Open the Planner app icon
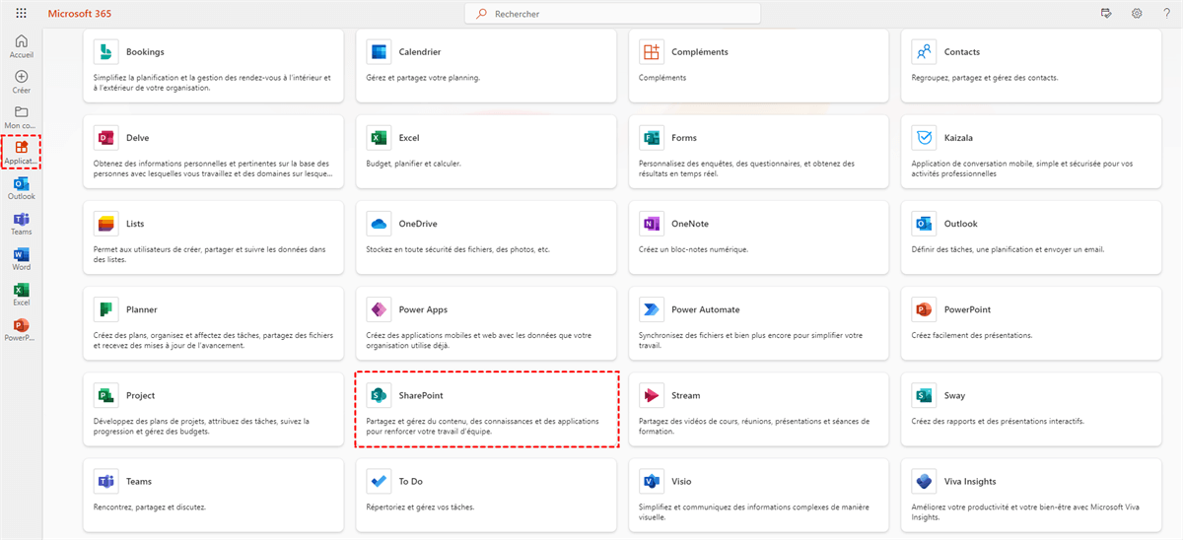Screen dimensions: 1183x540 point(104,309)
